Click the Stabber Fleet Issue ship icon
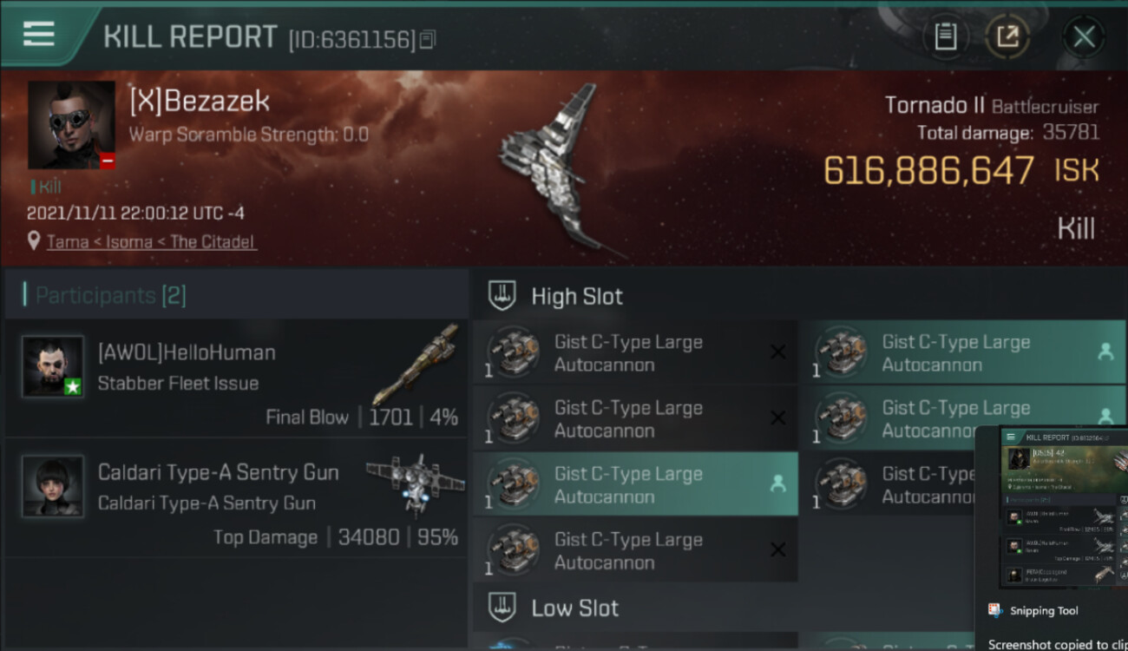Image resolution: width=1128 pixels, height=651 pixels. (420, 363)
